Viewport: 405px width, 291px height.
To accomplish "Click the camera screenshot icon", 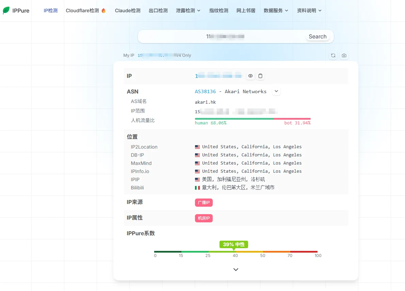I will pyautogui.click(x=344, y=55).
